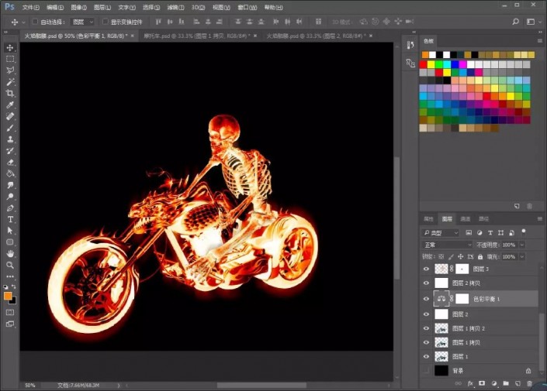547x391 pixels.
Task: Select the Clone Stamp tool
Action: point(10,139)
